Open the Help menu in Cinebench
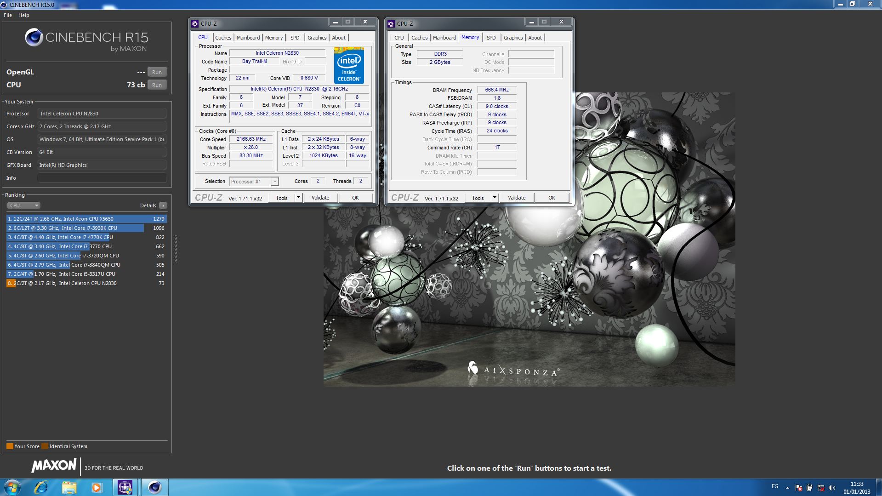This screenshot has width=882, height=496. point(24,15)
